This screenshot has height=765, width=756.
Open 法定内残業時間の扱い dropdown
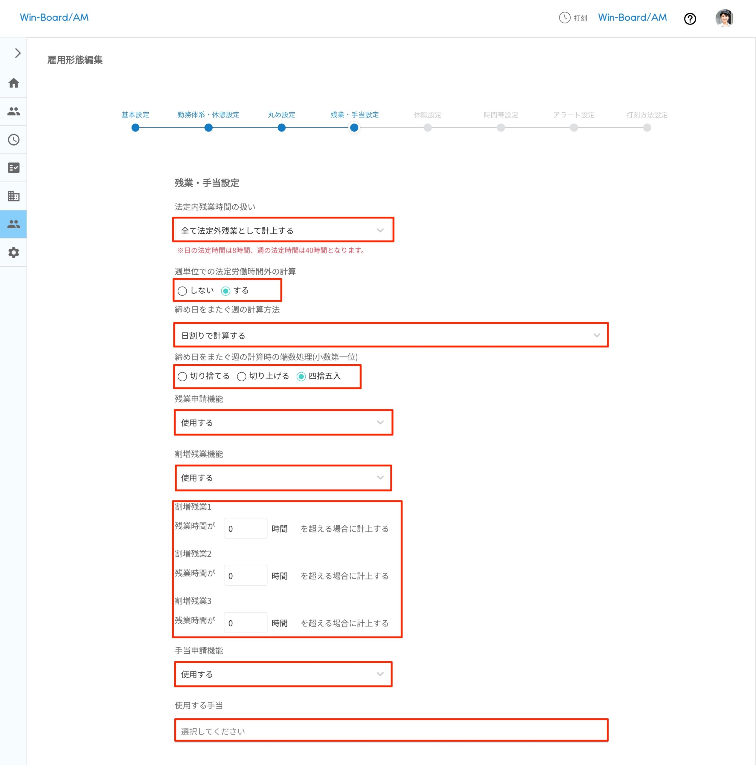tap(283, 230)
